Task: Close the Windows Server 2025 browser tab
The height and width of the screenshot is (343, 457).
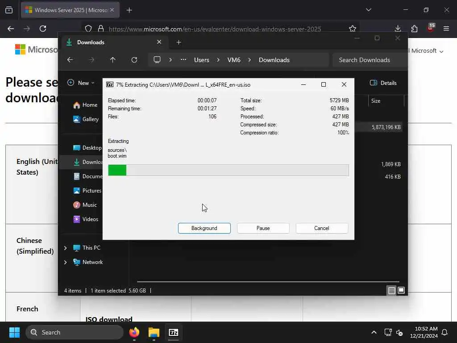Action: click(x=112, y=10)
